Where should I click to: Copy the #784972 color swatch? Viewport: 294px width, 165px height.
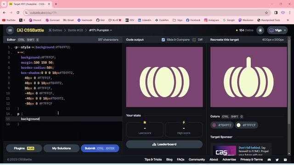coord(222,125)
